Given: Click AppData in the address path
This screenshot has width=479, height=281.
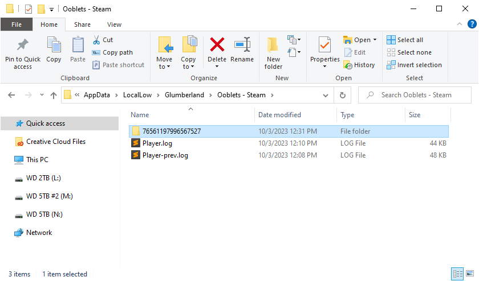Looking at the screenshot, I should 97,95.
